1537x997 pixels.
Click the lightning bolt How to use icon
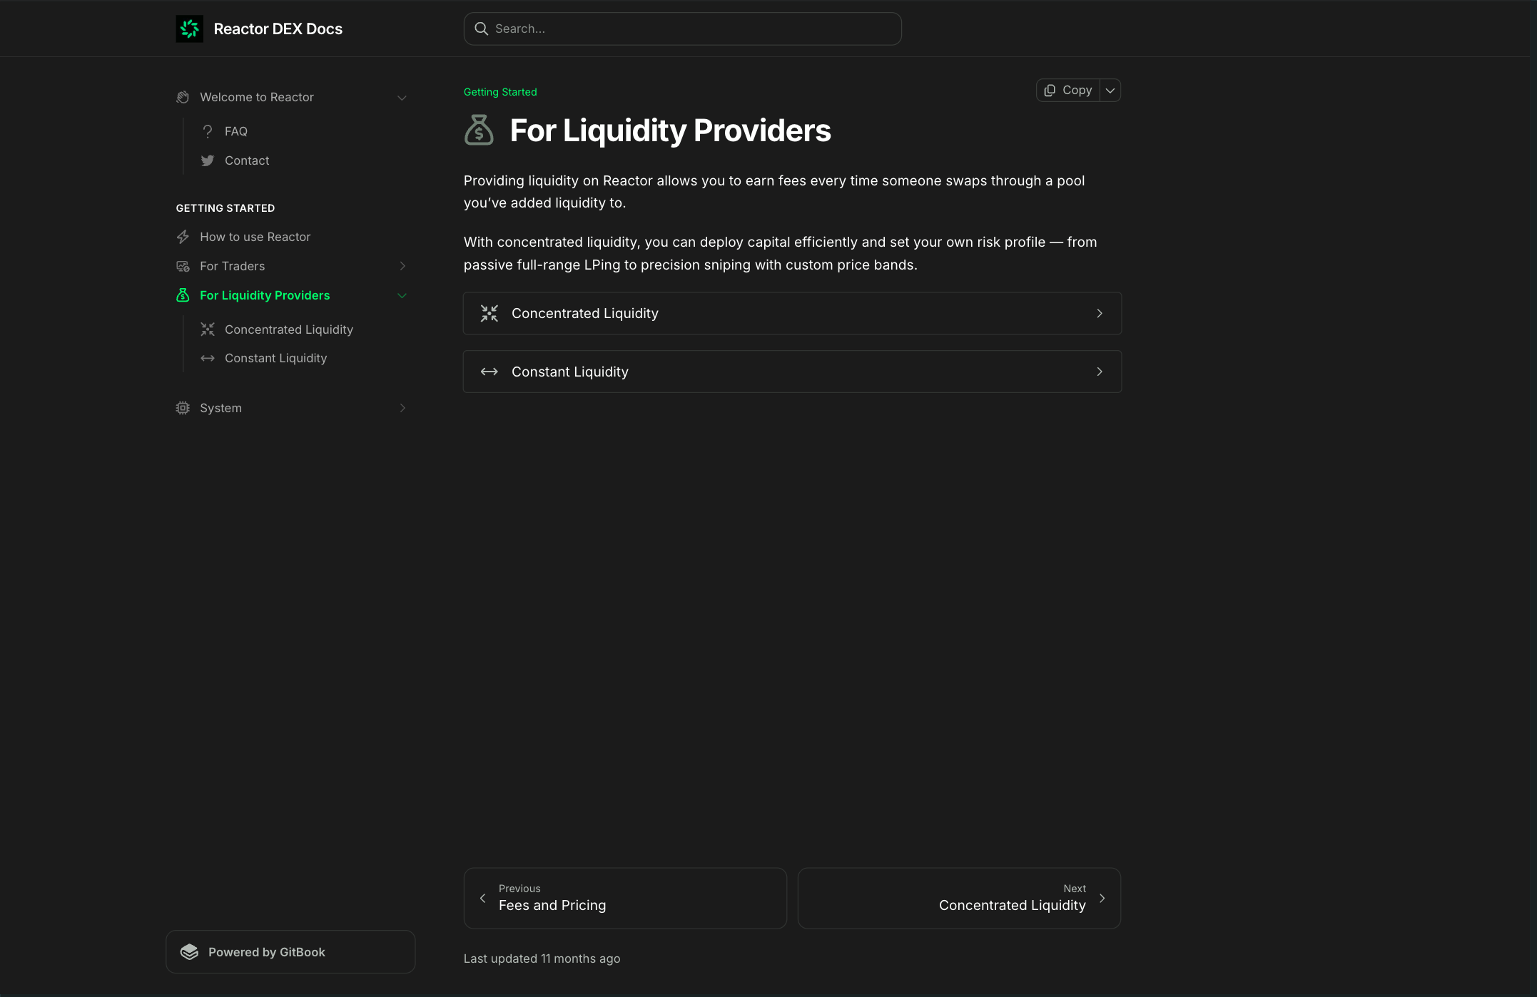pyautogui.click(x=183, y=237)
